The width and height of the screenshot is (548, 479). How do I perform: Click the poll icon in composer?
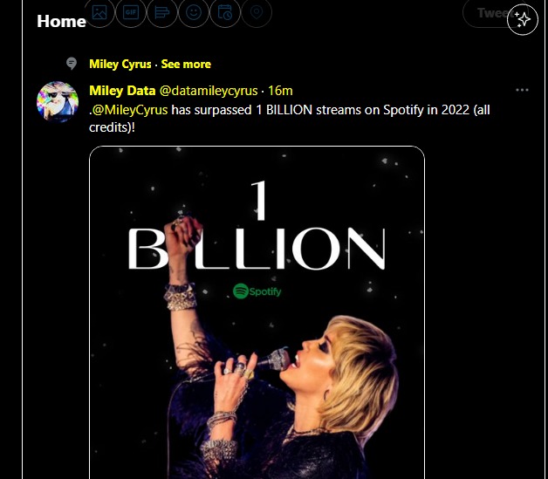(x=162, y=12)
